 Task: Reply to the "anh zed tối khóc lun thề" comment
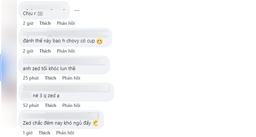71,78
